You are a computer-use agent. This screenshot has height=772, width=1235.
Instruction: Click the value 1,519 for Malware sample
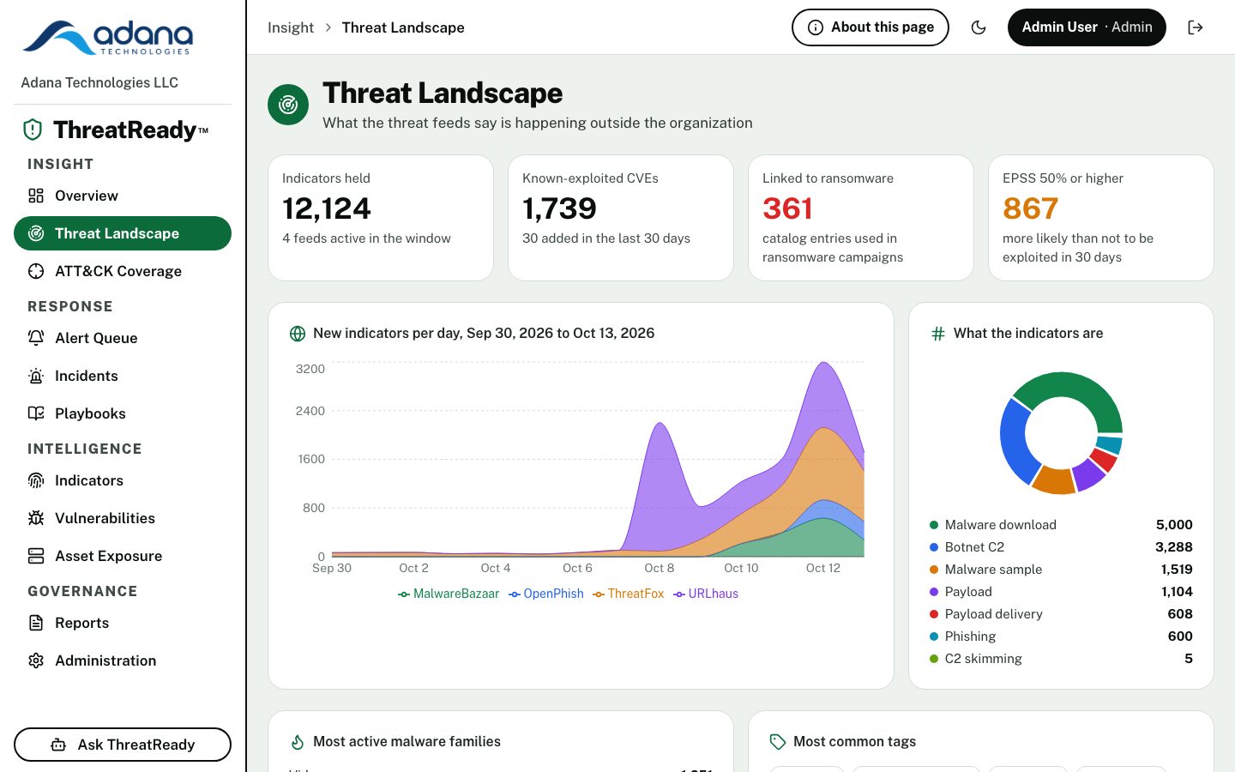[x=1177, y=570]
